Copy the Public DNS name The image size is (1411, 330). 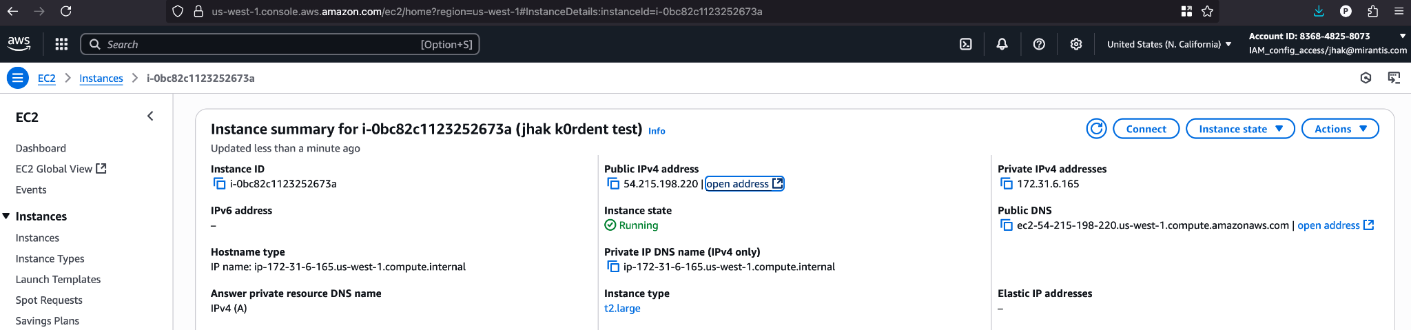(1006, 225)
